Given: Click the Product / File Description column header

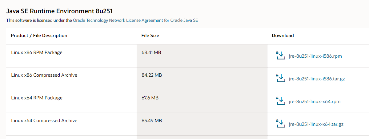Looking at the screenshot, I should [39, 36].
